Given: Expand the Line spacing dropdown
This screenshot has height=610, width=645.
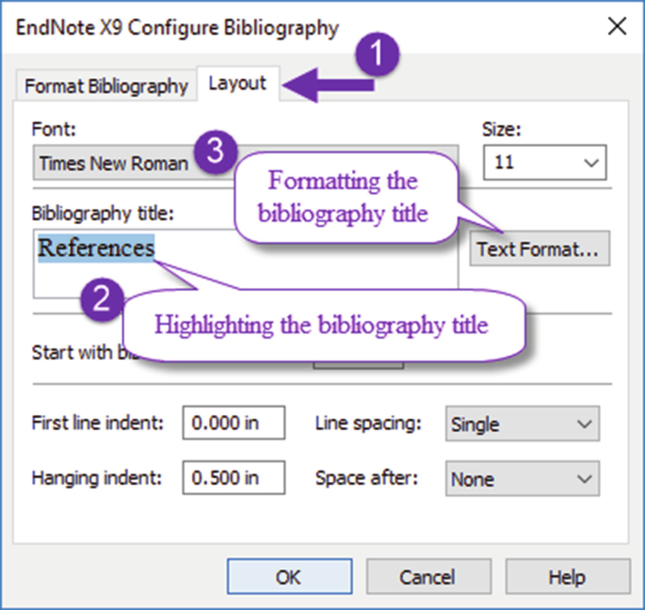Looking at the screenshot, I should click(522, 424).
